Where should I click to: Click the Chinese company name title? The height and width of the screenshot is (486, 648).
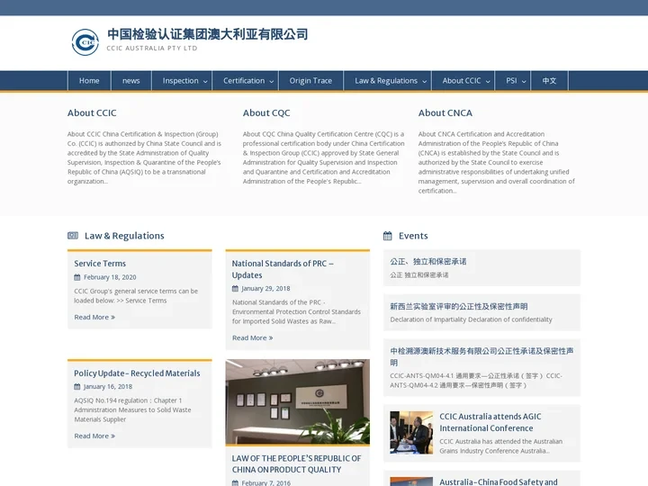(x=208, y=34)
